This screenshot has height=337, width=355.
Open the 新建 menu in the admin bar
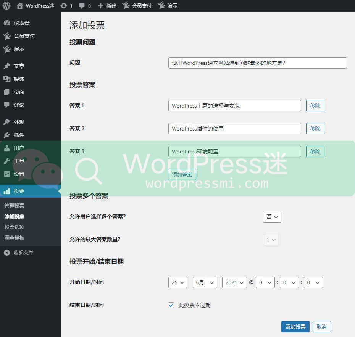tap(107, 5)
